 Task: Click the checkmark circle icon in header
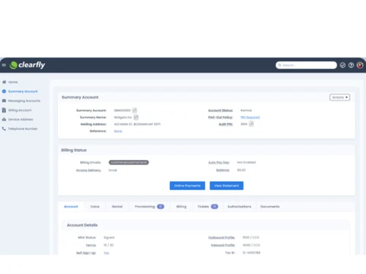(343, 65)
